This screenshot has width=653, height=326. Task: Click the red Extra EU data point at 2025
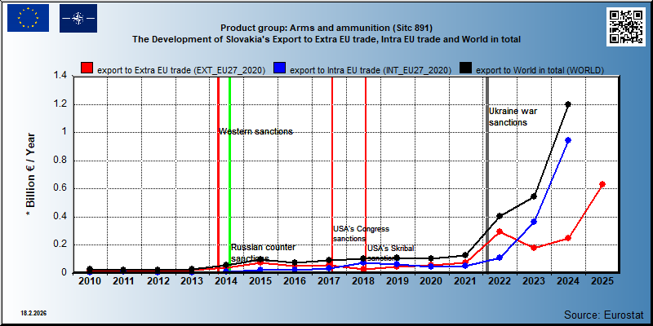point(602,184)
